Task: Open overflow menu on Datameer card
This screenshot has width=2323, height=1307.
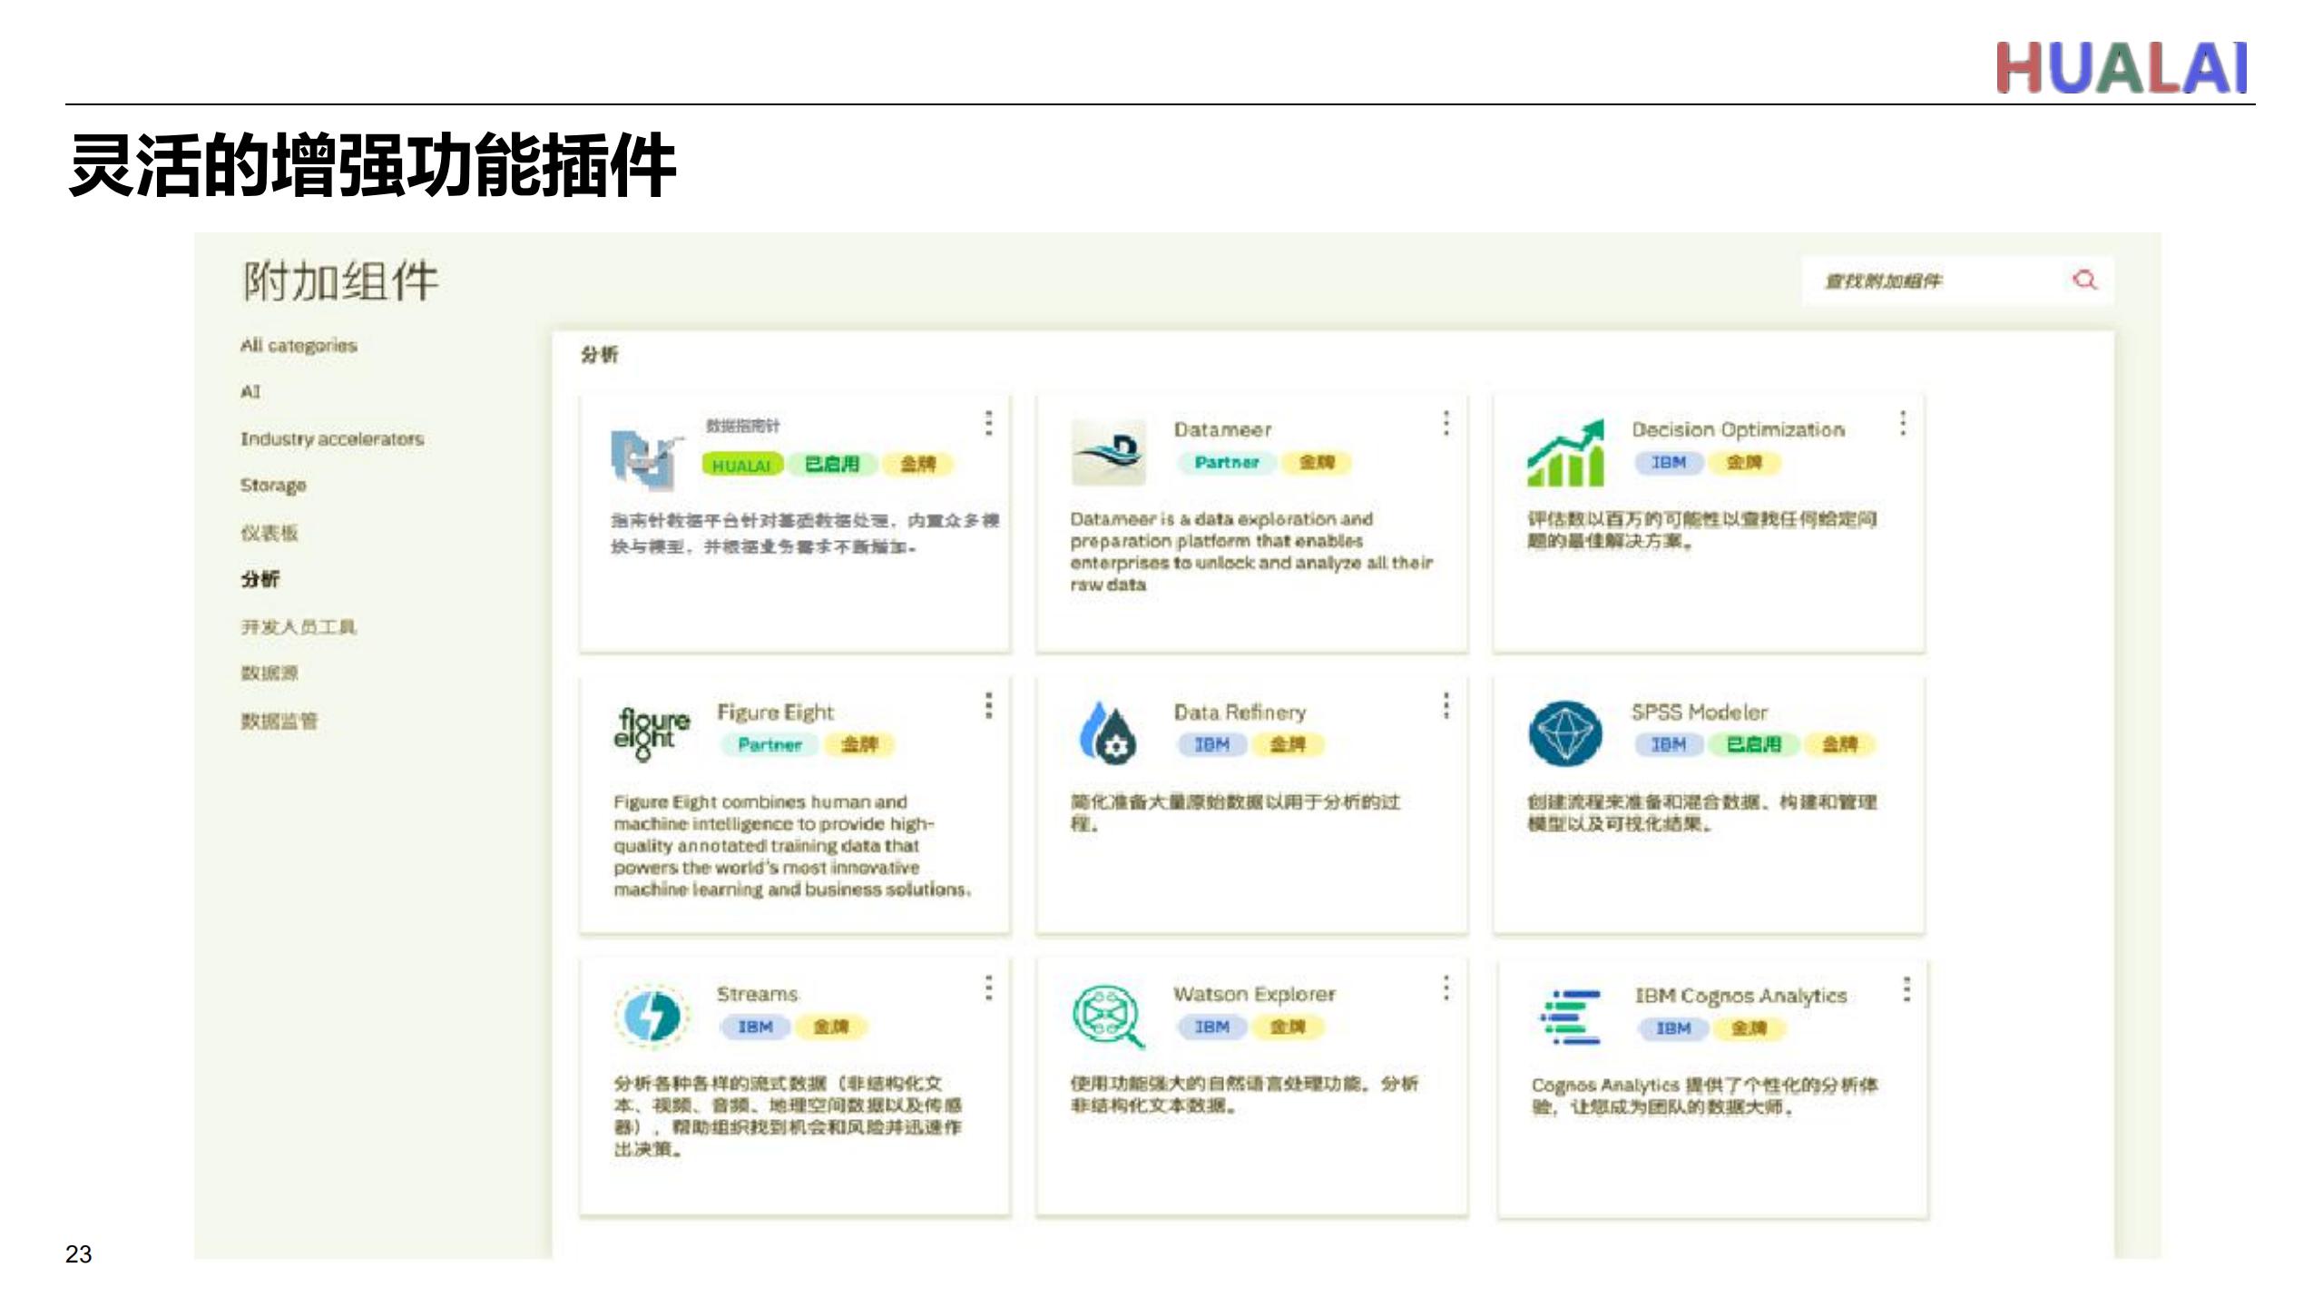Action: 1446,423
